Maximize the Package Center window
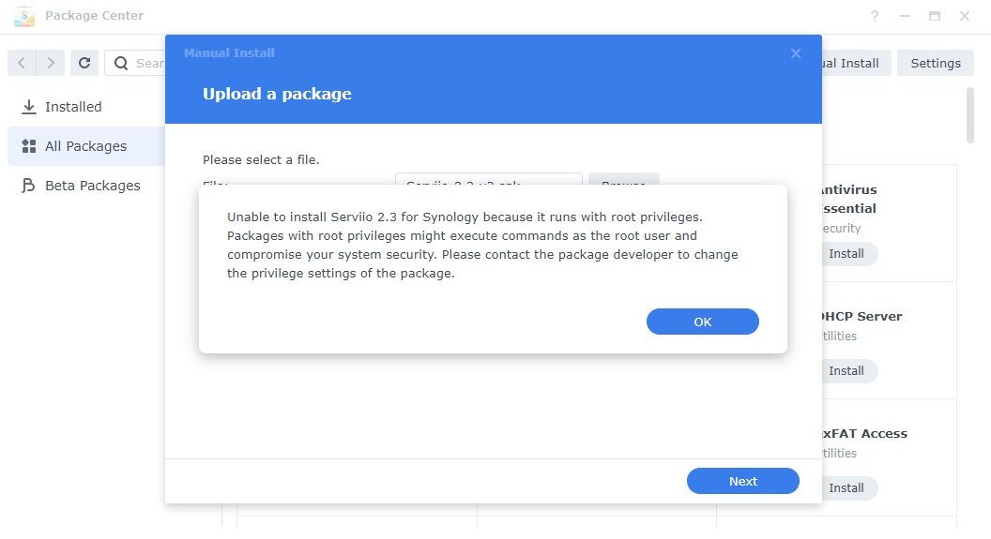991x539 pixels. 934,17
